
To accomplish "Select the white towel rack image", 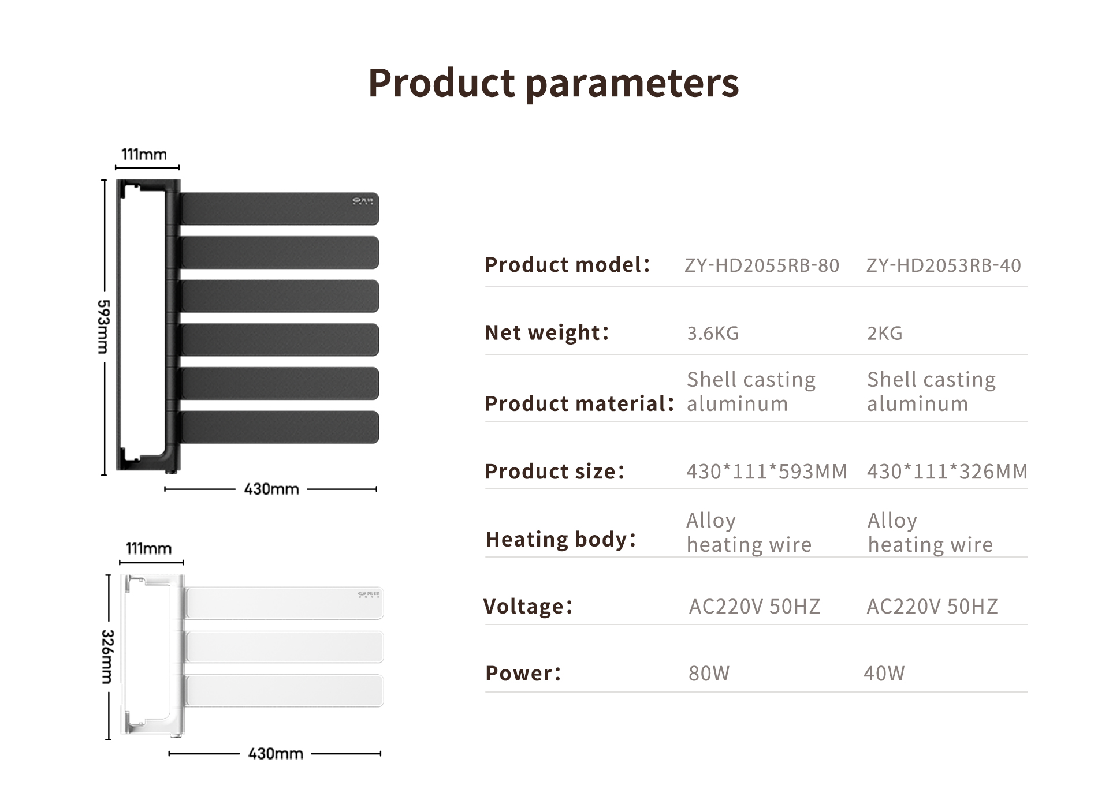I will coord(252,655).
